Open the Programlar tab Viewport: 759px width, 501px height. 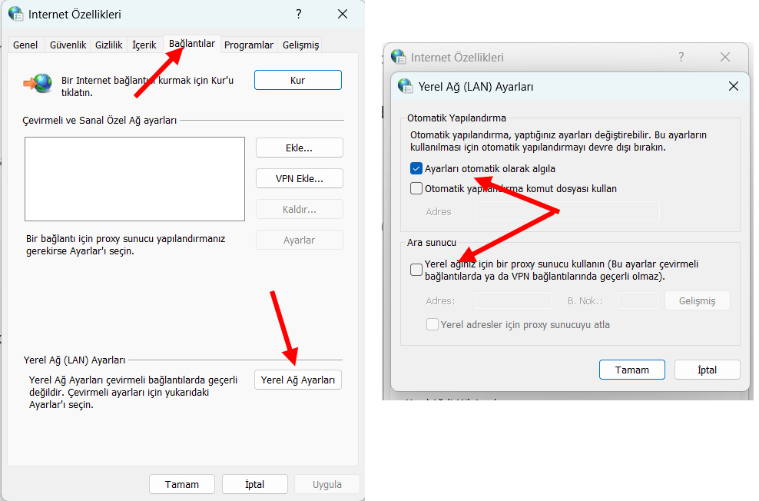point(248,45)
